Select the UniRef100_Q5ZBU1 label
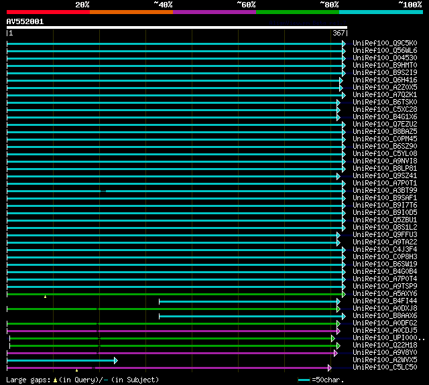Viewport: 429px width, 385px height. click(x=385, y=220)
